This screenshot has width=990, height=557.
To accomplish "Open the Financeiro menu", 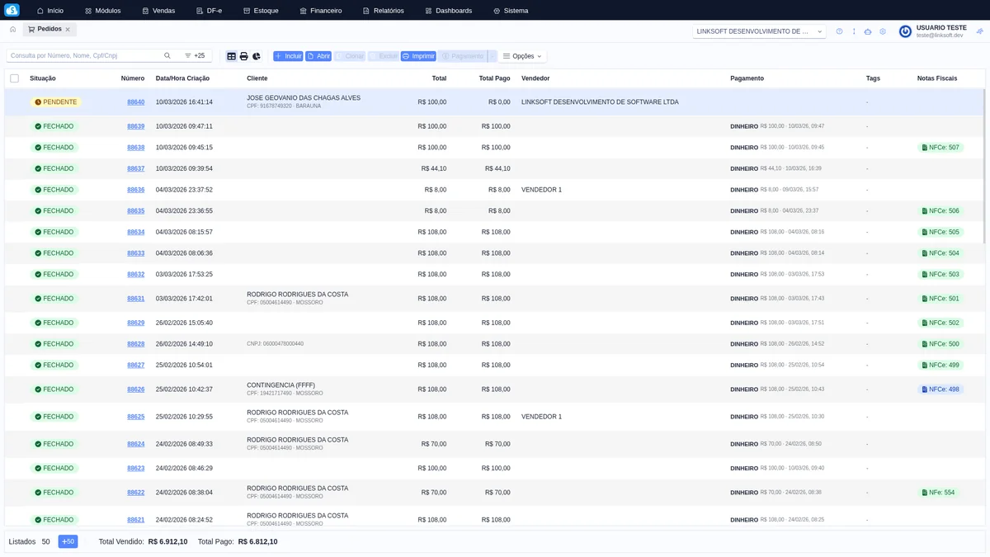I will (x=320, y=11).
